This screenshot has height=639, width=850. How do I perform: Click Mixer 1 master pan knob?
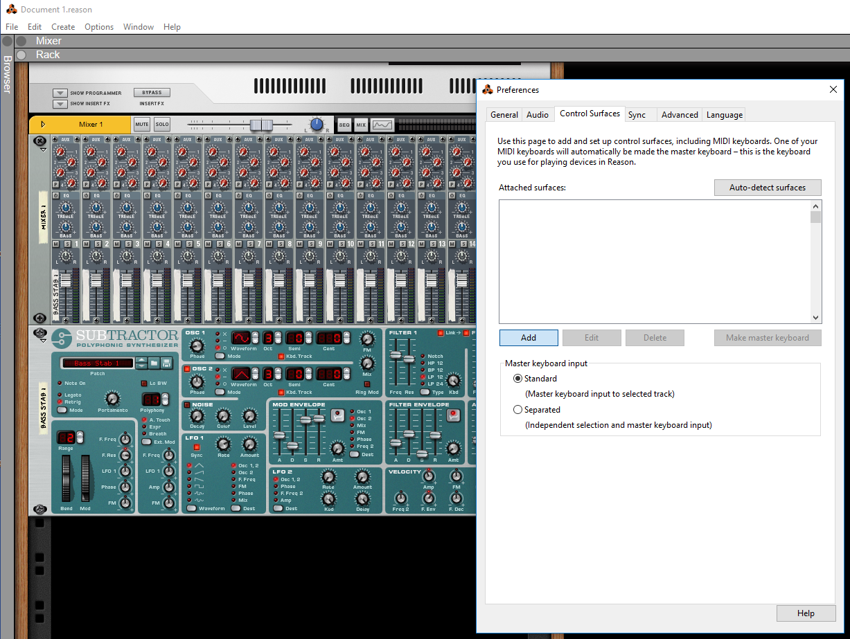coord(317,124)
